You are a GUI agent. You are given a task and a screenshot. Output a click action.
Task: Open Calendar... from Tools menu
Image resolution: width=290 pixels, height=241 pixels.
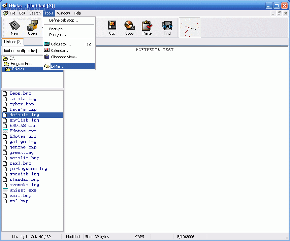coord(69,50)
